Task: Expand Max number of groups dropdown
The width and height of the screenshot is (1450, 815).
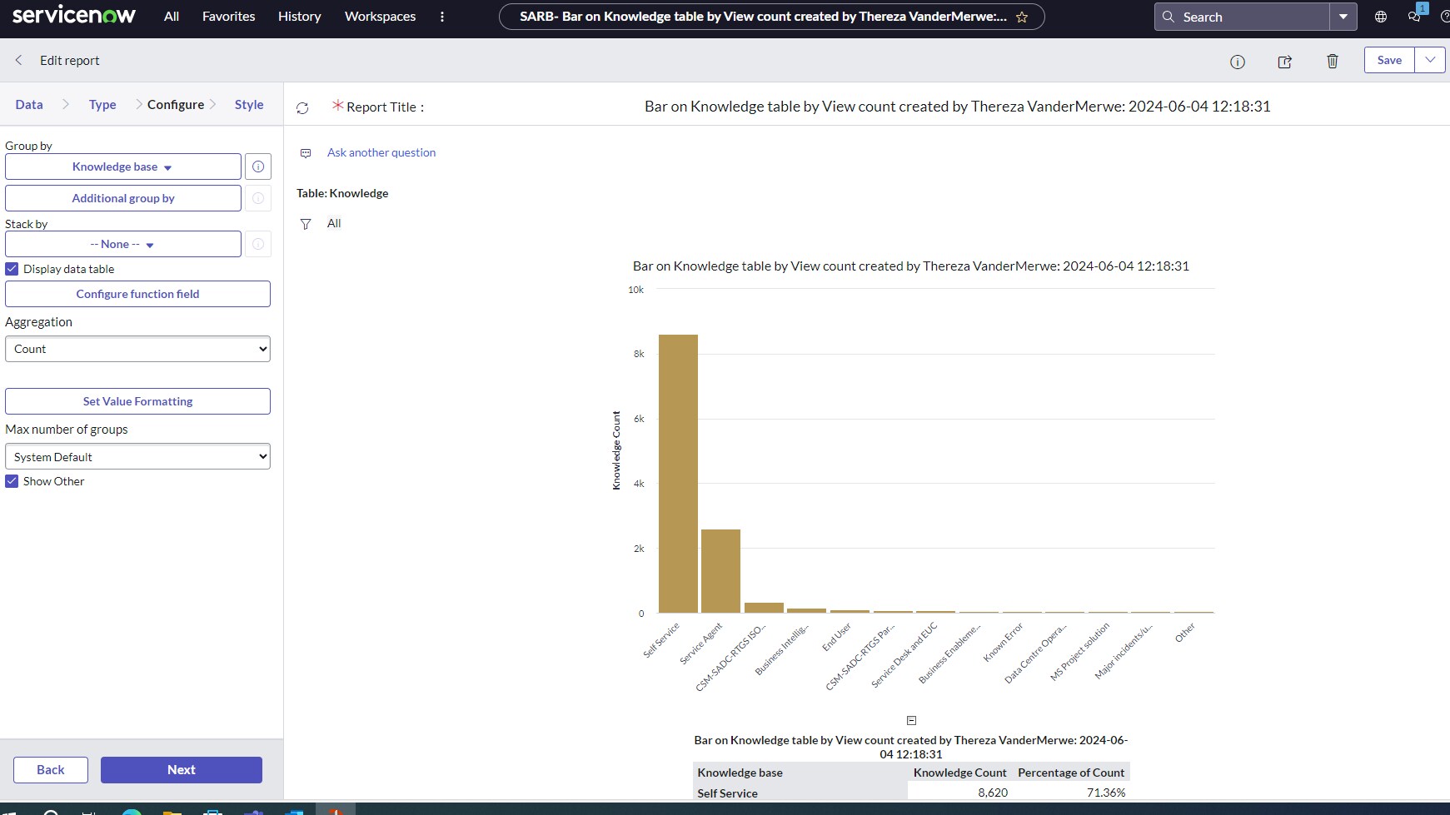Action: tap(137, 457)
